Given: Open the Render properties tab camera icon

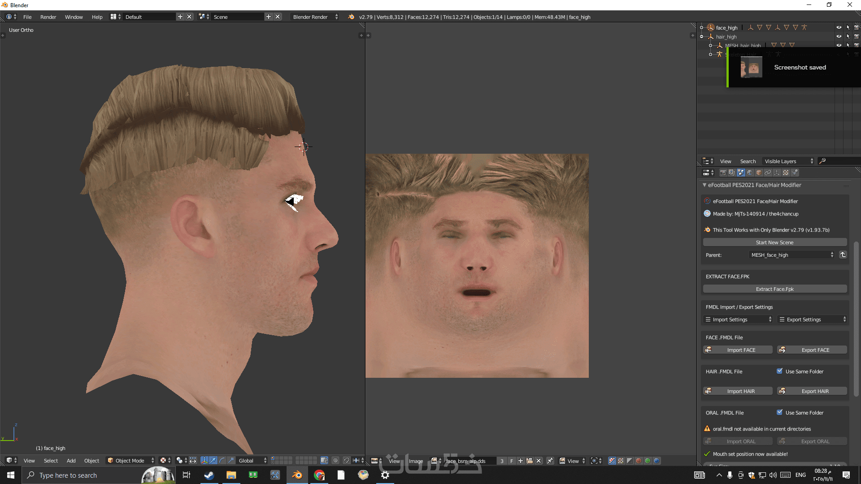Looking at the screenshot, I should click(x=723, y=173).
